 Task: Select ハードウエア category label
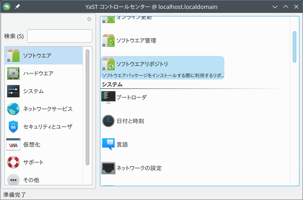click(38, 73)
